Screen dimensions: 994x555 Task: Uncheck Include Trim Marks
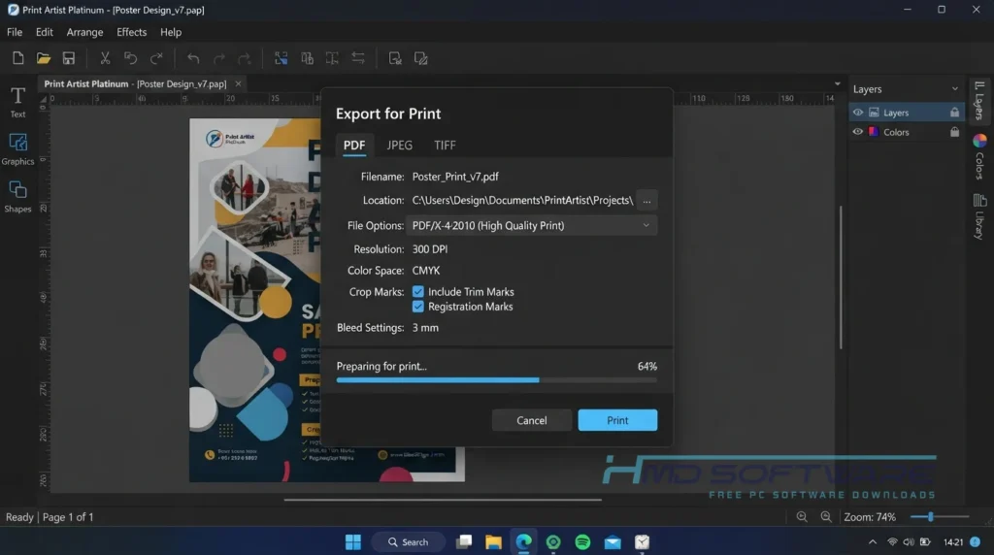click(x=417, y=291)
